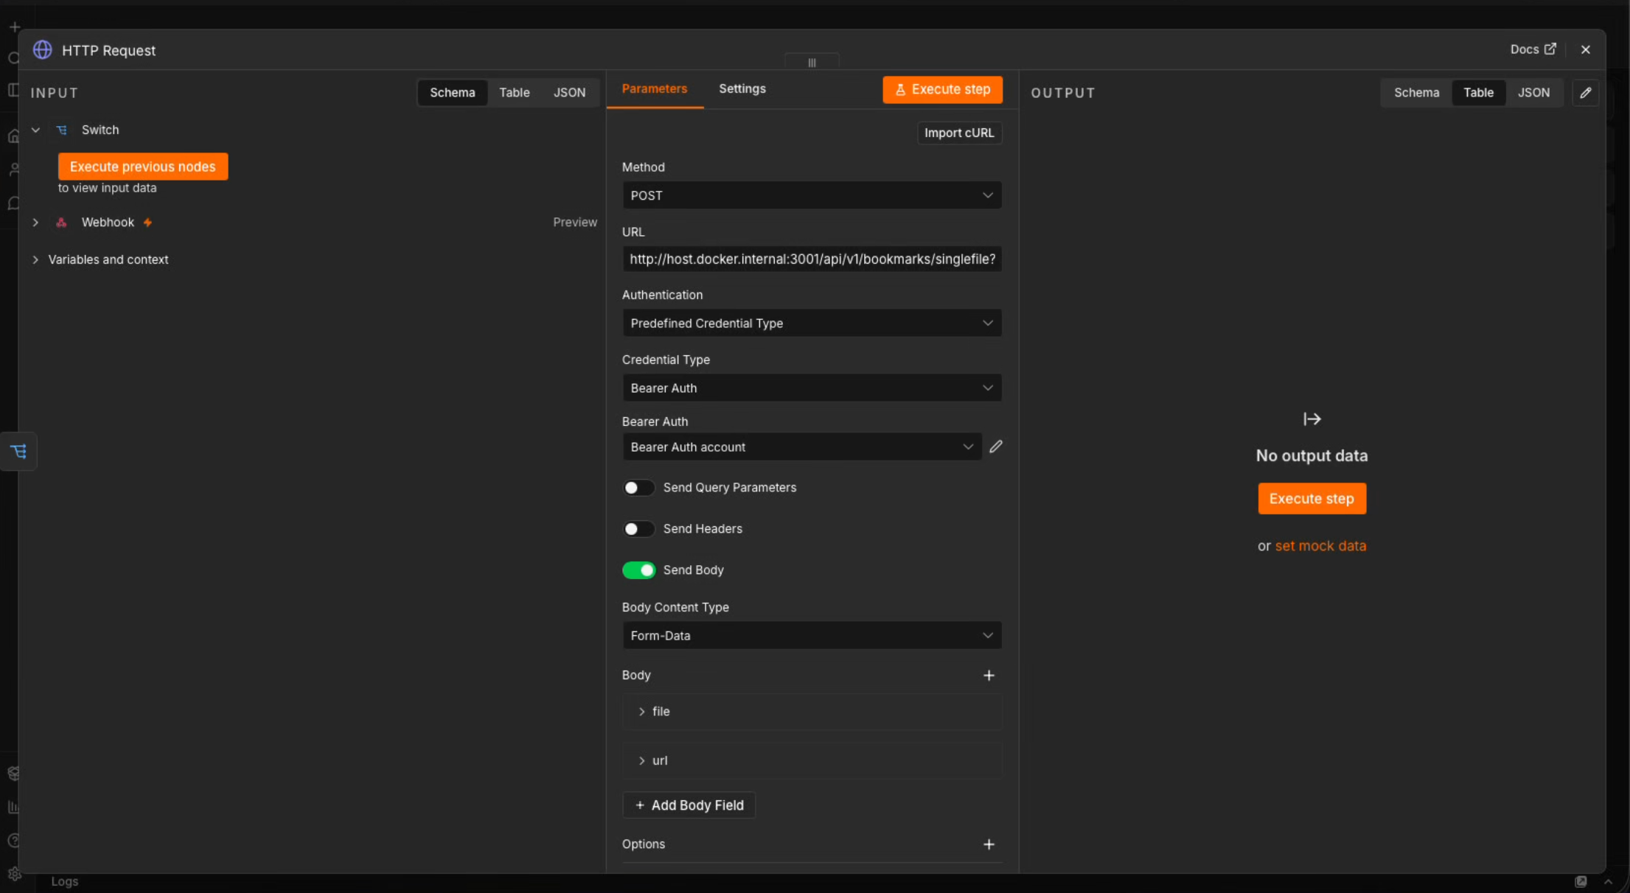Click the Webhook node icon
The height and width of the screenshot is (893, 1630).
[62, 223]
